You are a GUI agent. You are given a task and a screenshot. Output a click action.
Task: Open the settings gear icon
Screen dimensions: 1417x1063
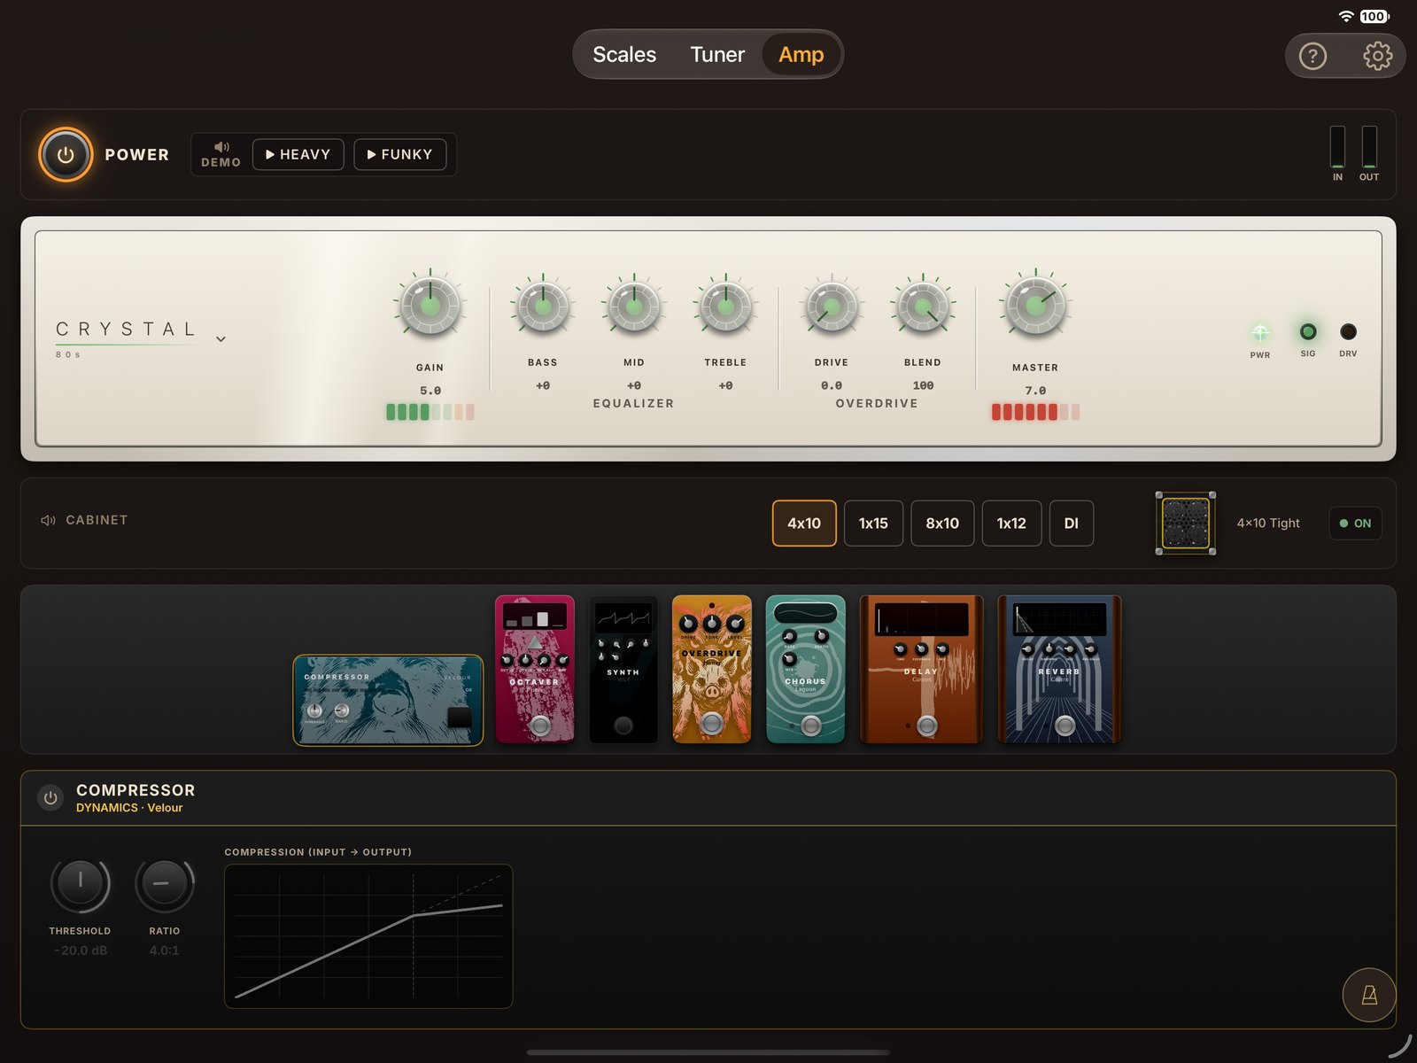coord(1377,56)
